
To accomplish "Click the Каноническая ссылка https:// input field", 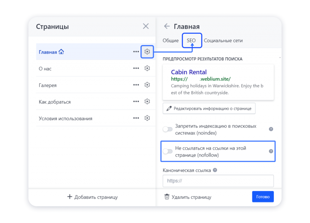I will [x=218, y=181].
